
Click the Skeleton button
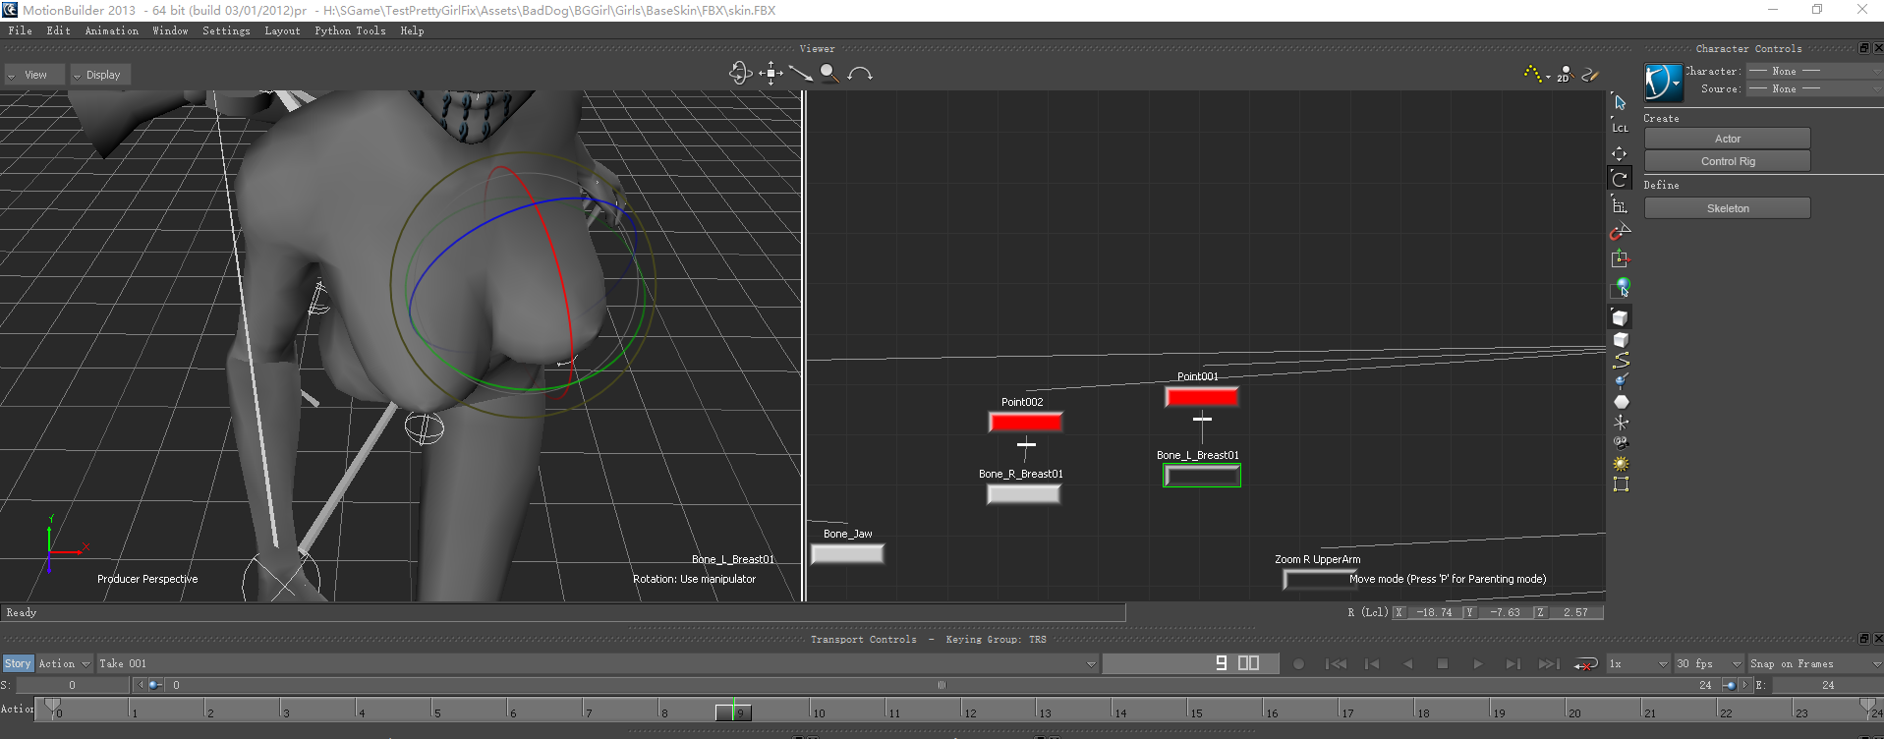[x=1727, y=208]
